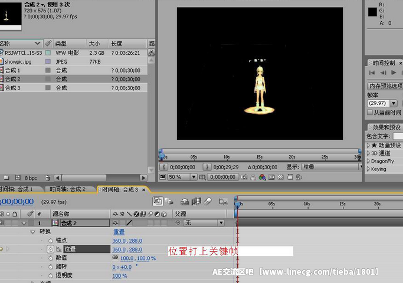The height and width of the screenshot is (283, 403).
Task: Open the 50 % zoom dropdown
Action: (182, 177)
